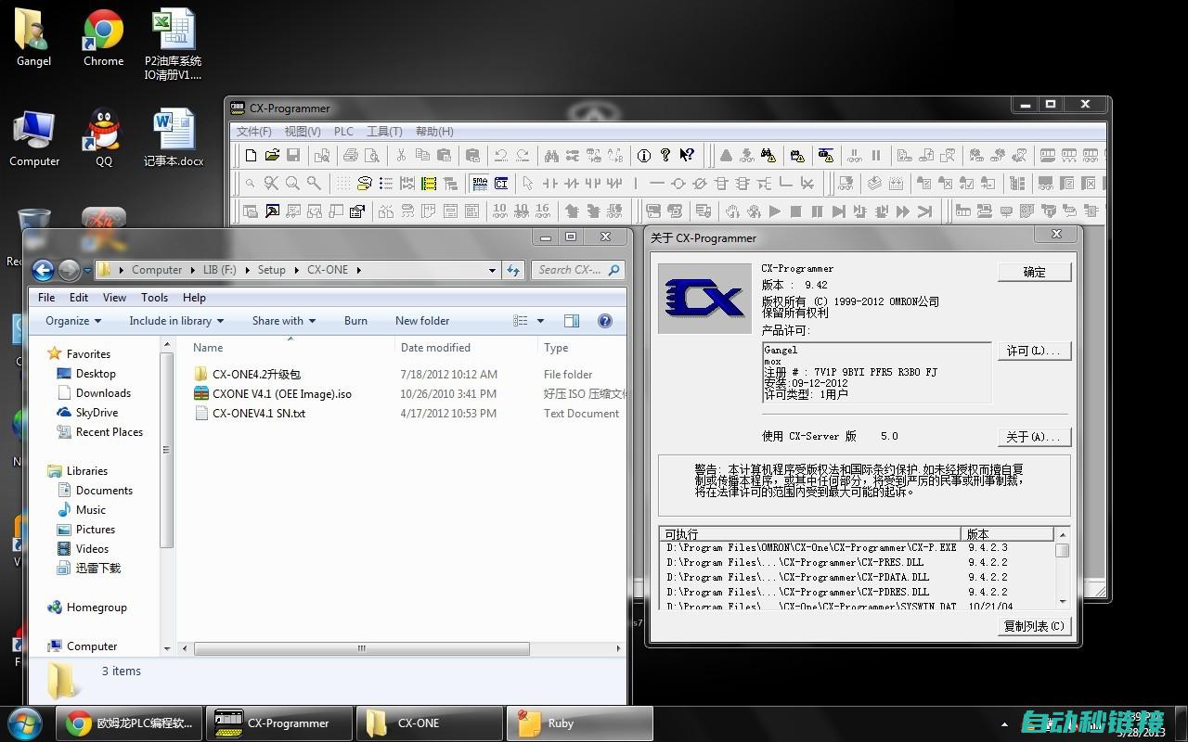Click the Print icon in CX-Programmer toolbar
The width and height of the screenshot is (1188, 742).
(351, 156)
